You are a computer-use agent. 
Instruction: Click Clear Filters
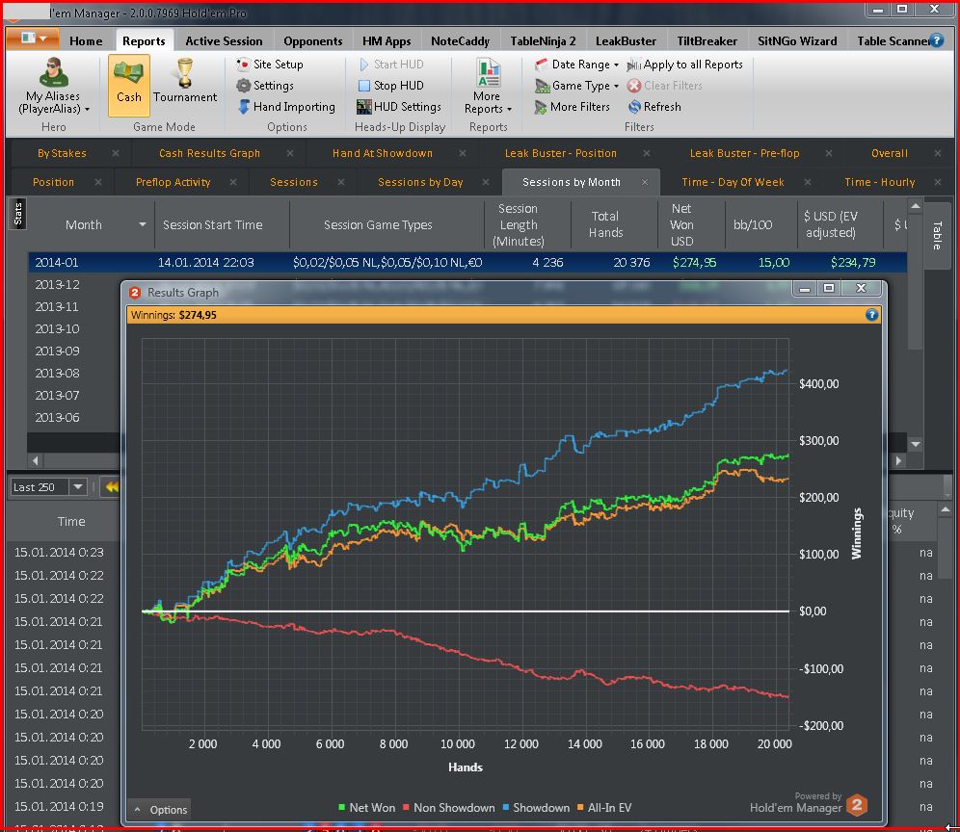point(664,86)
